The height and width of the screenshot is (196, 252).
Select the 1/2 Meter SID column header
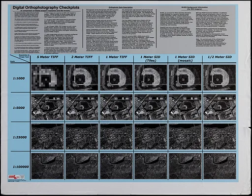220,57
